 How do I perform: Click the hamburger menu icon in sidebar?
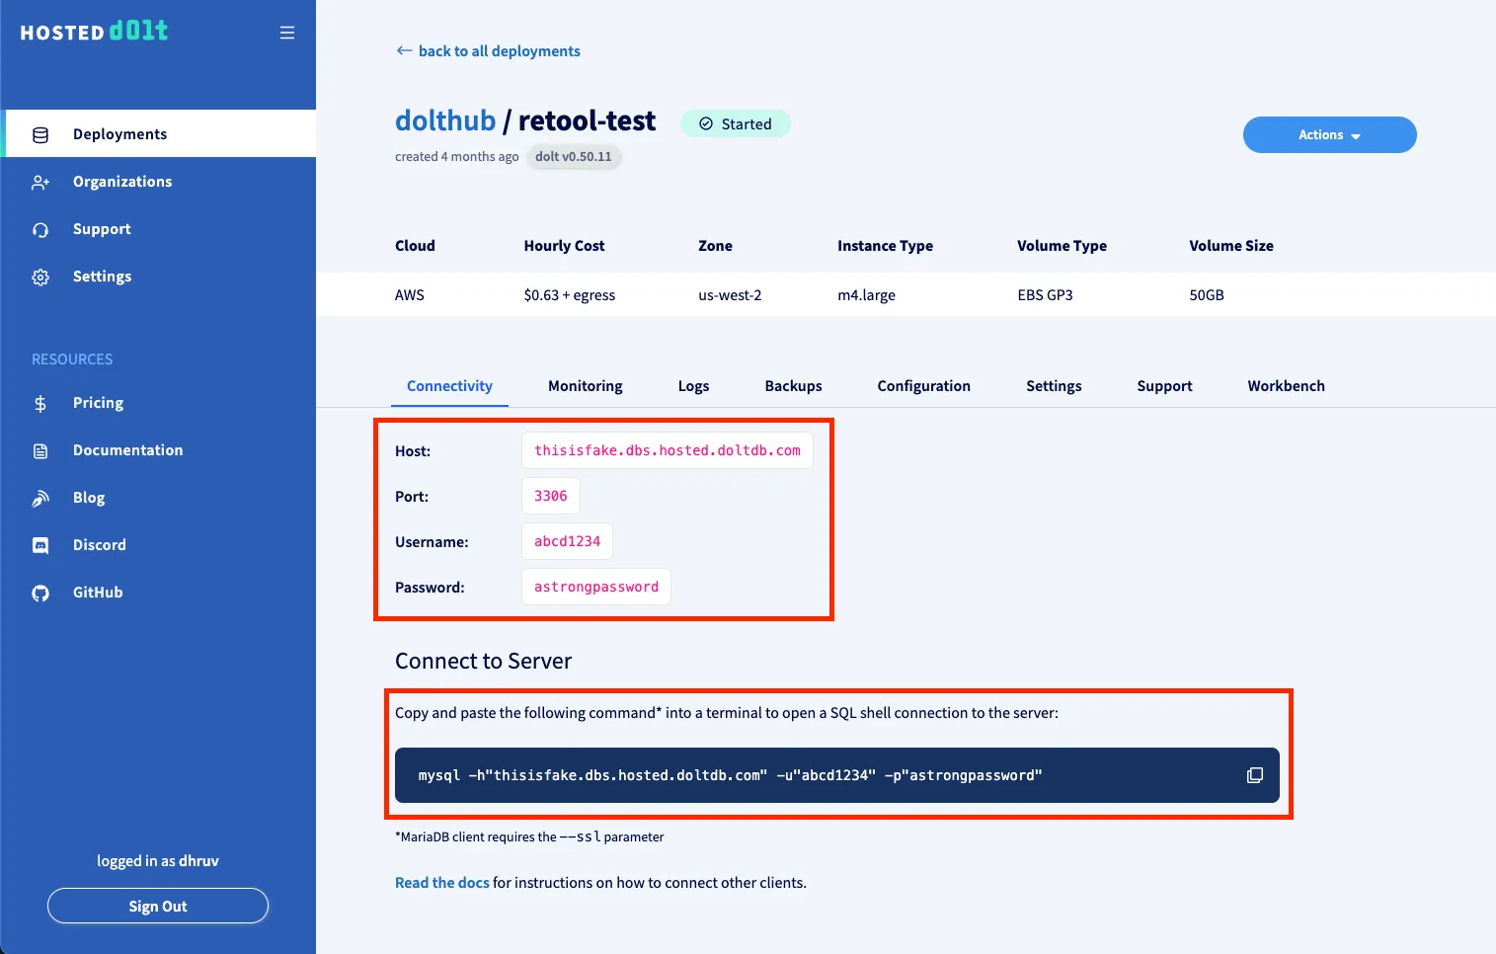tap(287, 33)
